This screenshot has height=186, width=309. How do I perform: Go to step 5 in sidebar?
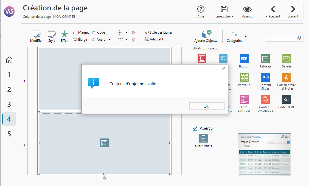pos(9,134)
